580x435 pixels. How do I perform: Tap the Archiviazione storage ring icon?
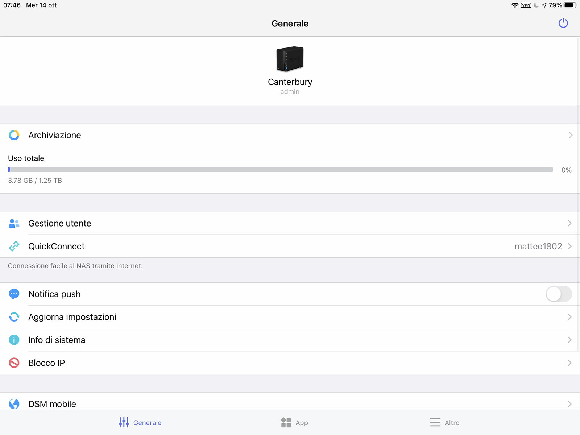tap(14, 135)
